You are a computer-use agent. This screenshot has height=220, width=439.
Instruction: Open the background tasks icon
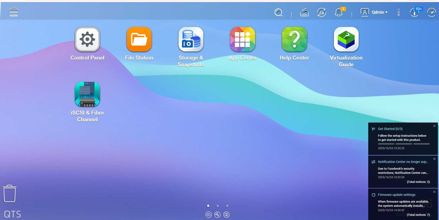coord(304,13)
